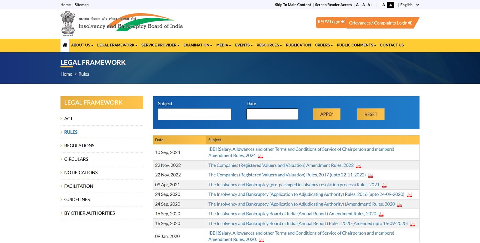Click the home icon in navigation bar
The height and width of the screenshot is (243, 480).
pyautogui.click(x=64, y=45)
